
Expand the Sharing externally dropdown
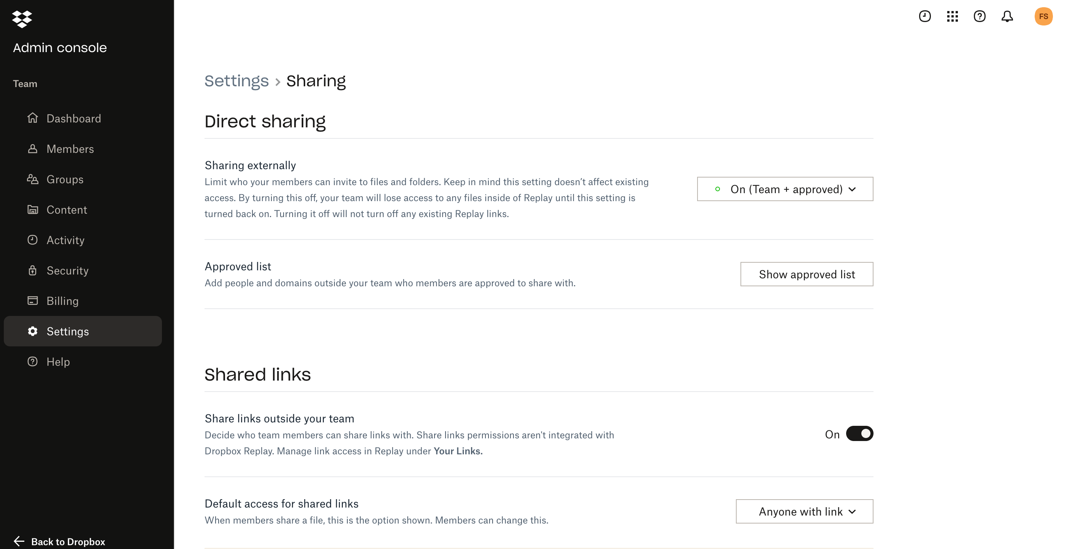click(x=785, y=189)
